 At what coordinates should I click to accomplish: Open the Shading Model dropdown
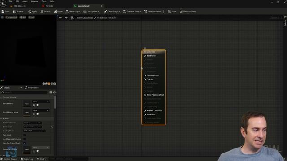pyautogui.click(x=34, y=131)
